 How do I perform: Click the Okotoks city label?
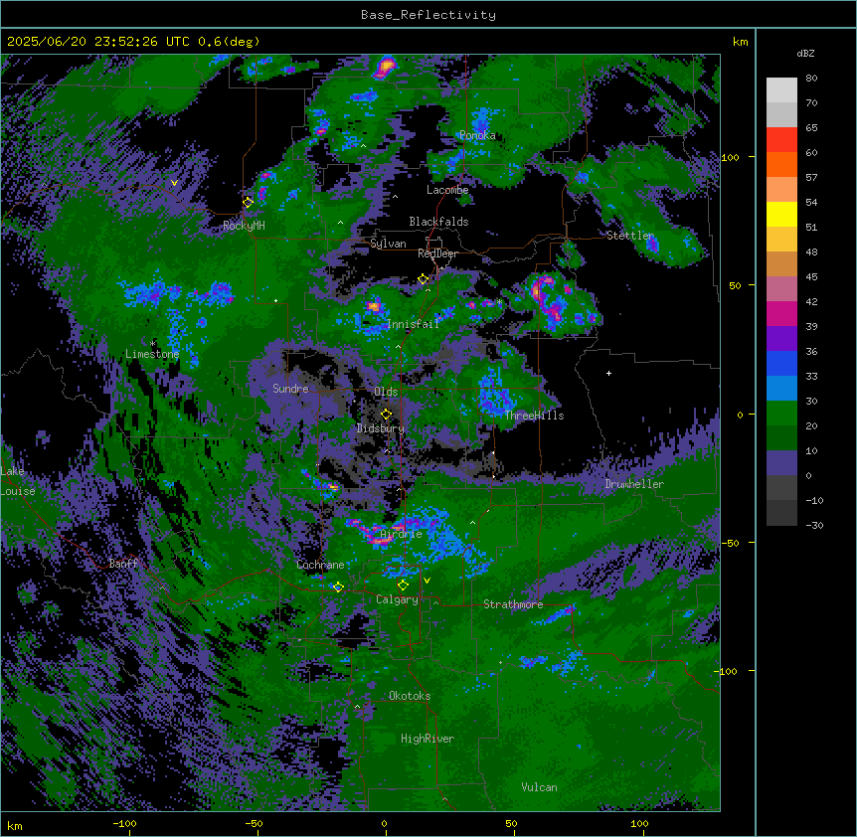(x=410, y=696)
